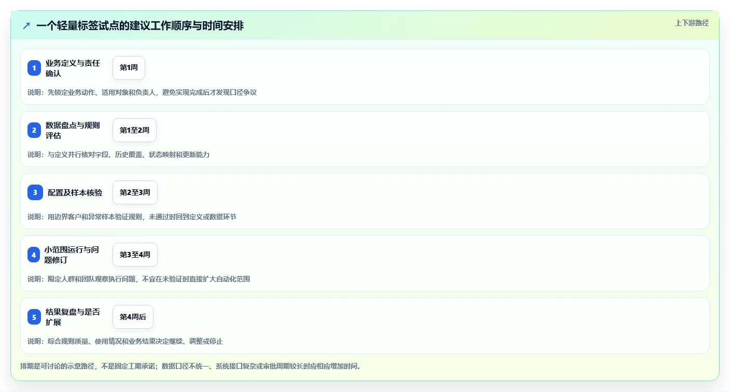
Task: Click the 上下游路径 label in header
Action: (692, 23)
